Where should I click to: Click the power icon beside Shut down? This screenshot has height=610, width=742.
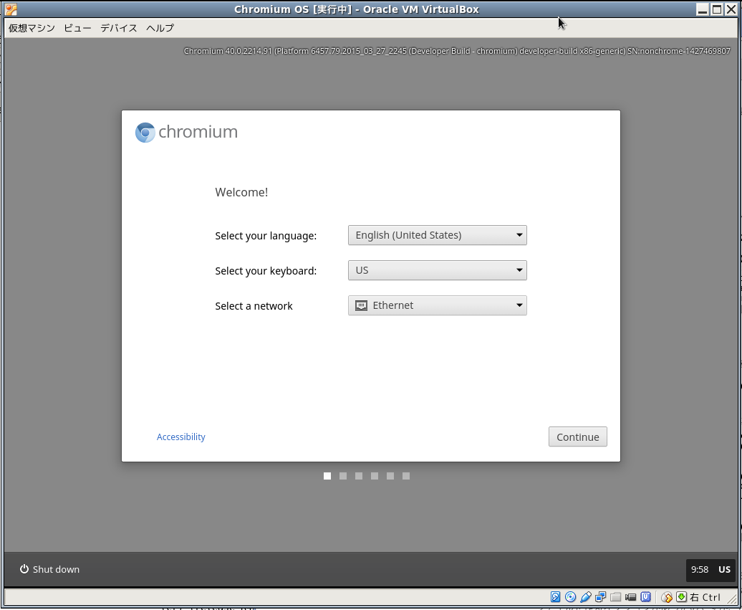pos(24,569)
